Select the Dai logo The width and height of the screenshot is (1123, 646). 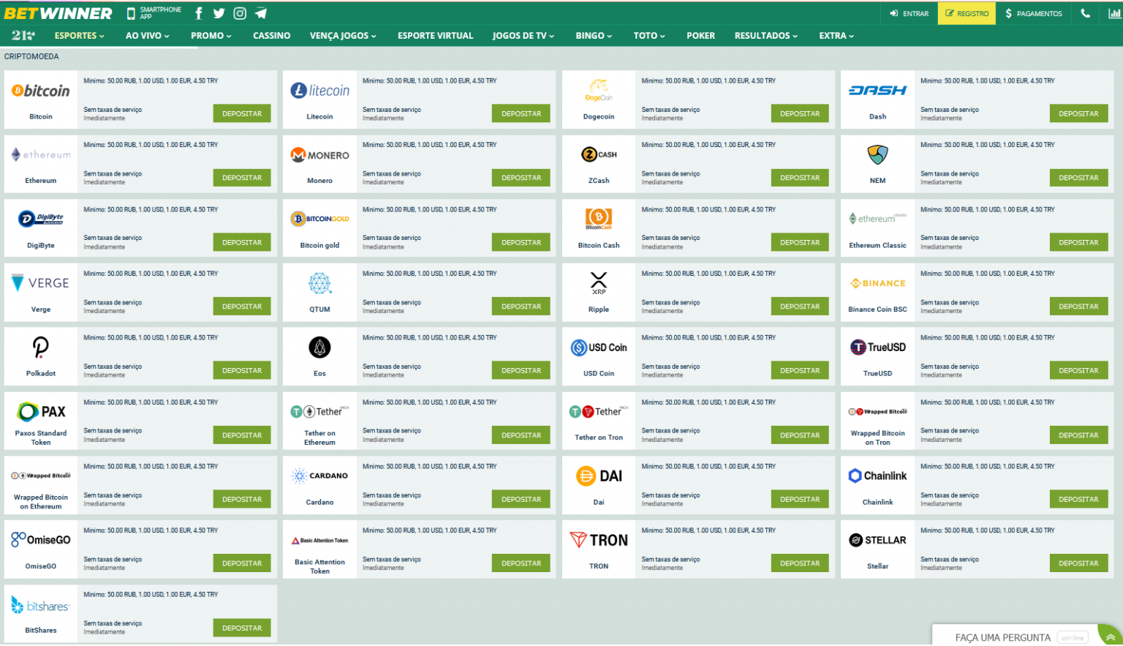(x=599, y=476)
